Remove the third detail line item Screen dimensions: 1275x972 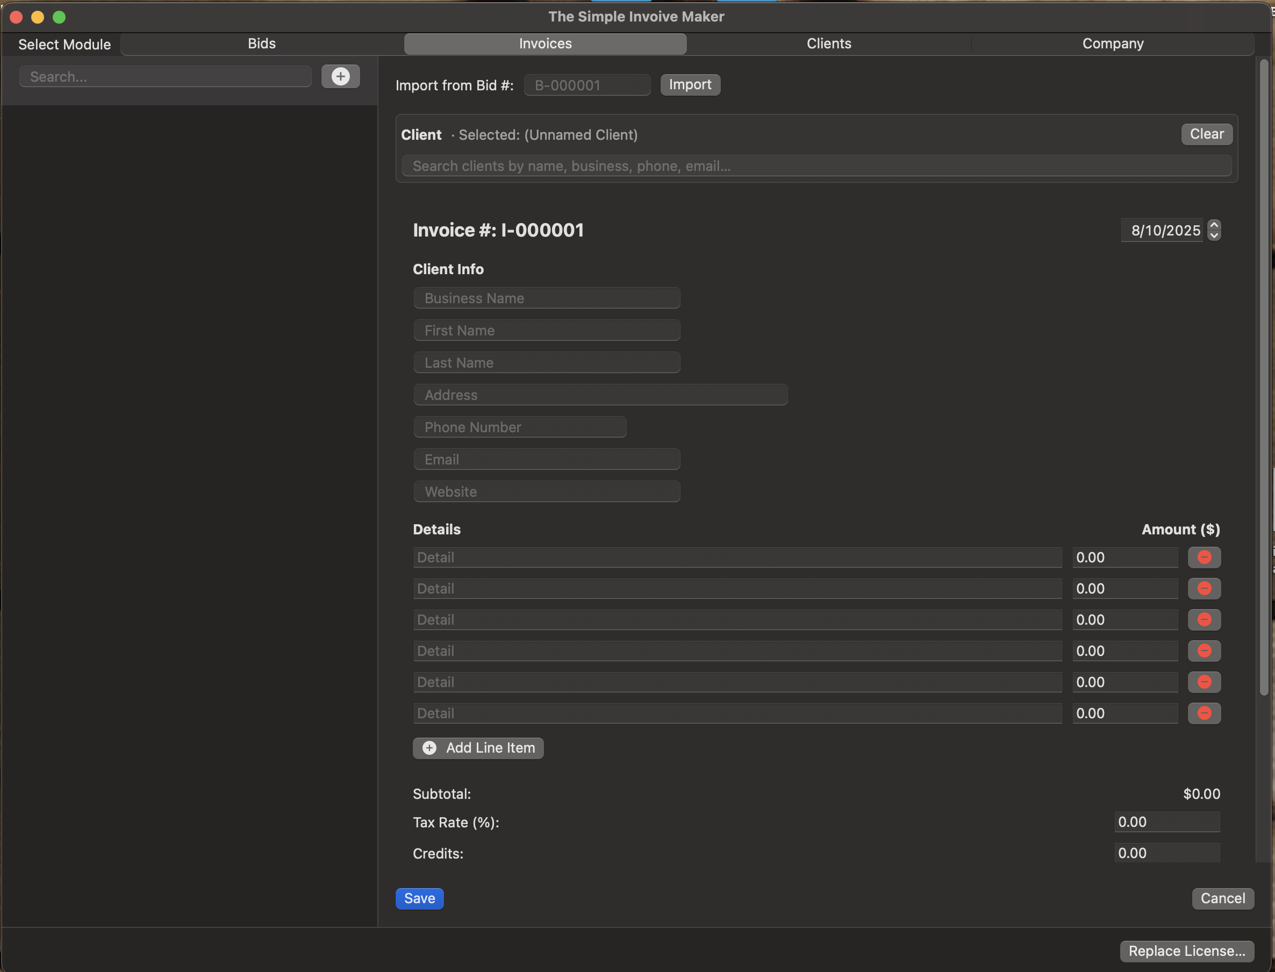point(1205,620)
